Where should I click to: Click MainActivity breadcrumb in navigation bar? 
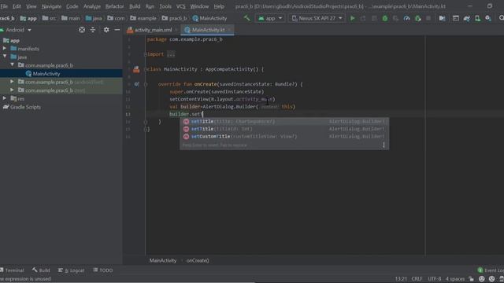pos(209,18)
